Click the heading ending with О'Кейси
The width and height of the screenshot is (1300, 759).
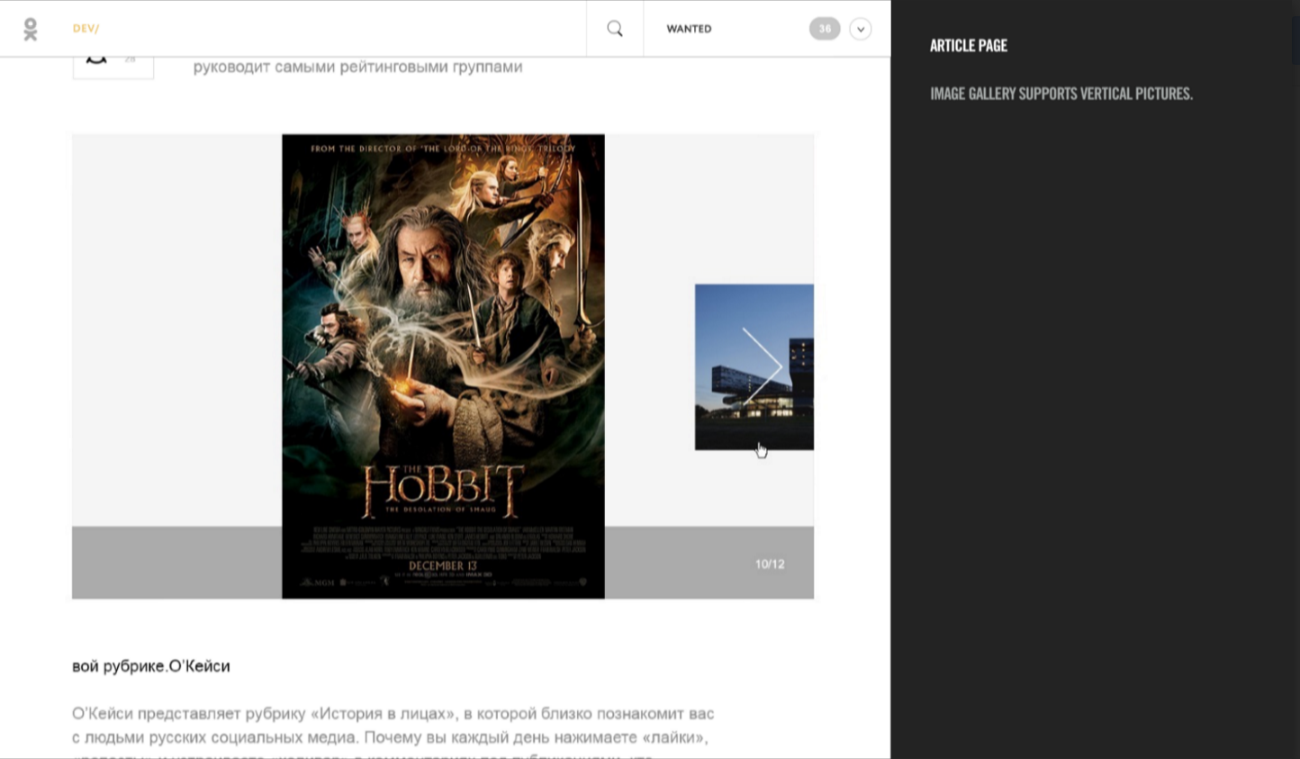(151, 666)
